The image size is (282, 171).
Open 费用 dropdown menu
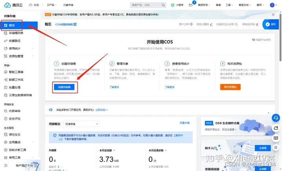click(x=260, y=5)
